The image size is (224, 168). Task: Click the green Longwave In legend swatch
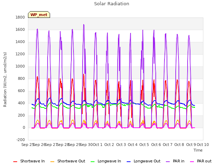click(x=92, y=162)
